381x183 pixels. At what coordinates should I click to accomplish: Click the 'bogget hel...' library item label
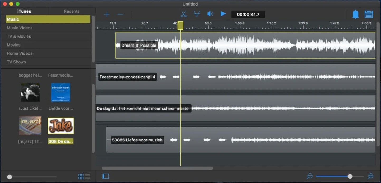pos(30,75)
